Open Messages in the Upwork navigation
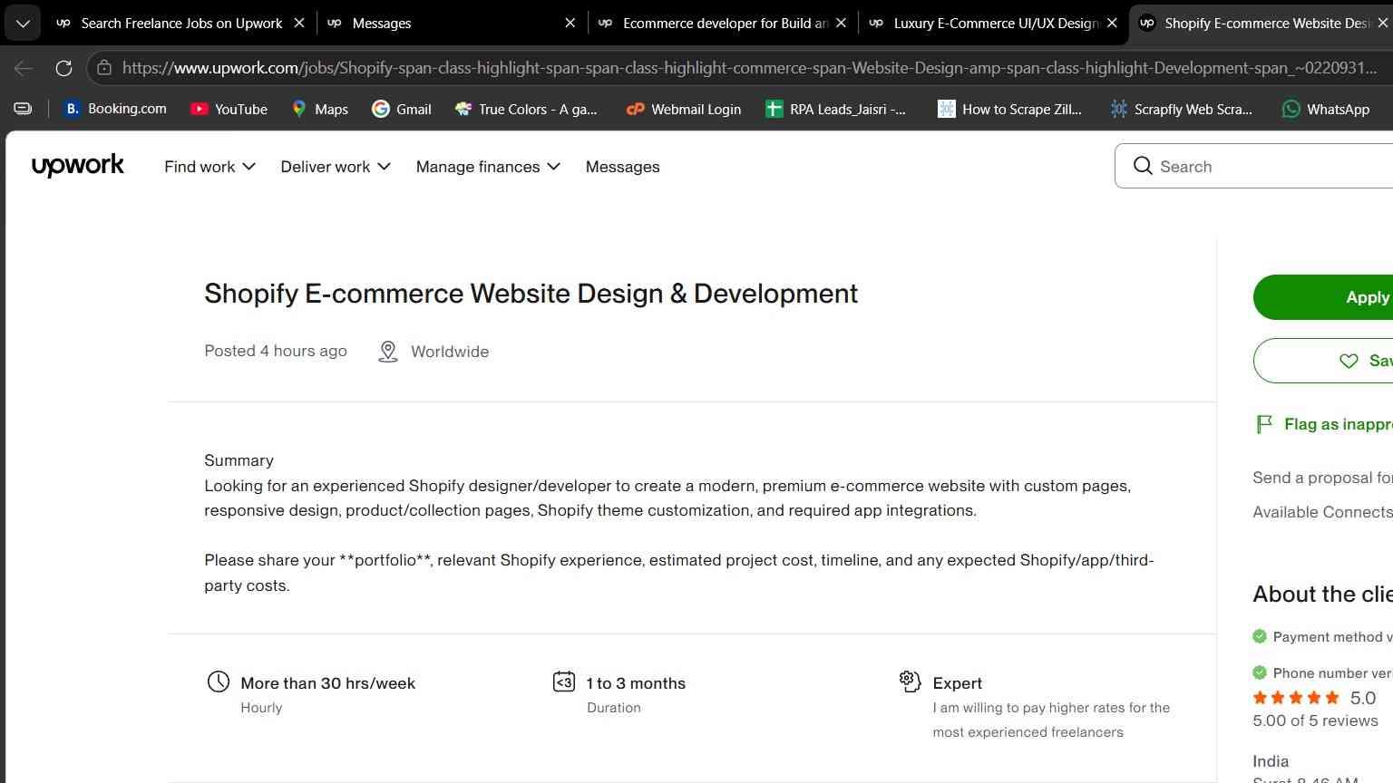The image size is (1393, 783). 623,167
